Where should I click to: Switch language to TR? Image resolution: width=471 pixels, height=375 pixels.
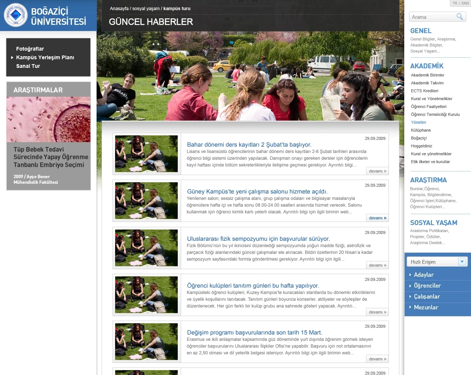(x=454, y=3)
